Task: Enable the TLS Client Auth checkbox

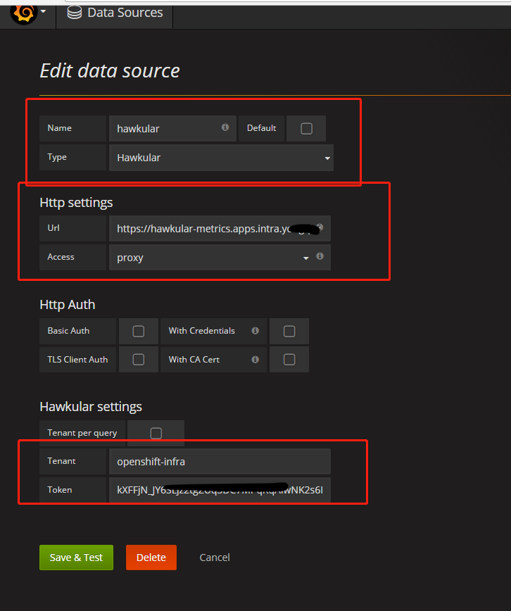Action: click(139, 360)
